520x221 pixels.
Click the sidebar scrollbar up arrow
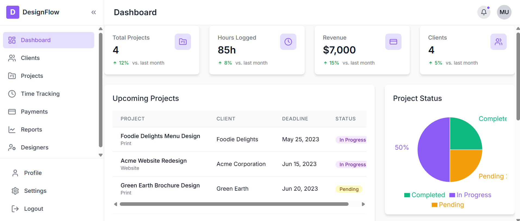click(101, 29)
